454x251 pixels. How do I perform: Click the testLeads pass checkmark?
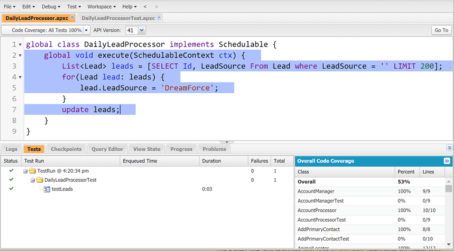[x=11, y=188]
